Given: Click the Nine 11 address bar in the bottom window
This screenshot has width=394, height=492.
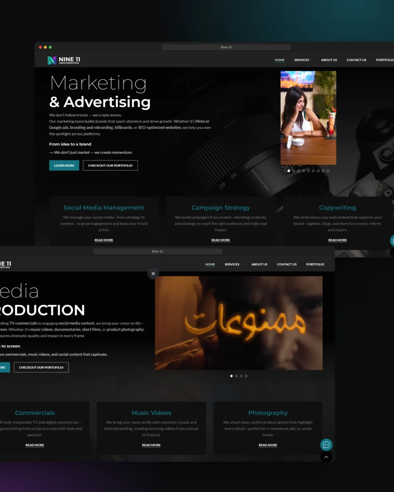Looking at the screenshot, I should [x=158, y=252].
